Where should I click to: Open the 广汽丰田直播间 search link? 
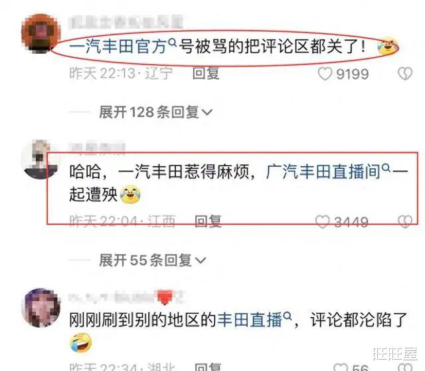pos(324,172)
